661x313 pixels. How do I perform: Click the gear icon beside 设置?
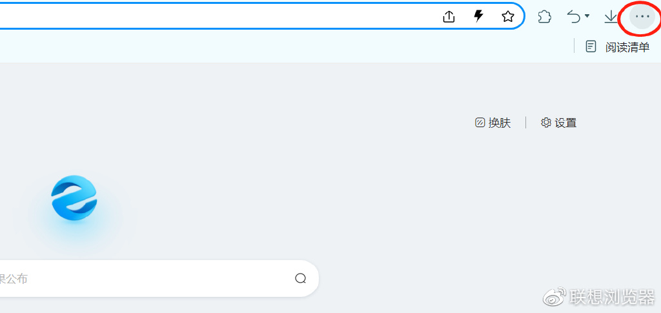[546, 123]
